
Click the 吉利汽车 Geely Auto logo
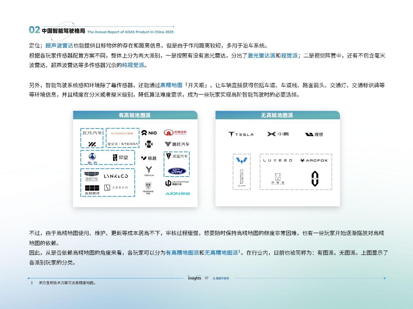(x=92, y=177)
